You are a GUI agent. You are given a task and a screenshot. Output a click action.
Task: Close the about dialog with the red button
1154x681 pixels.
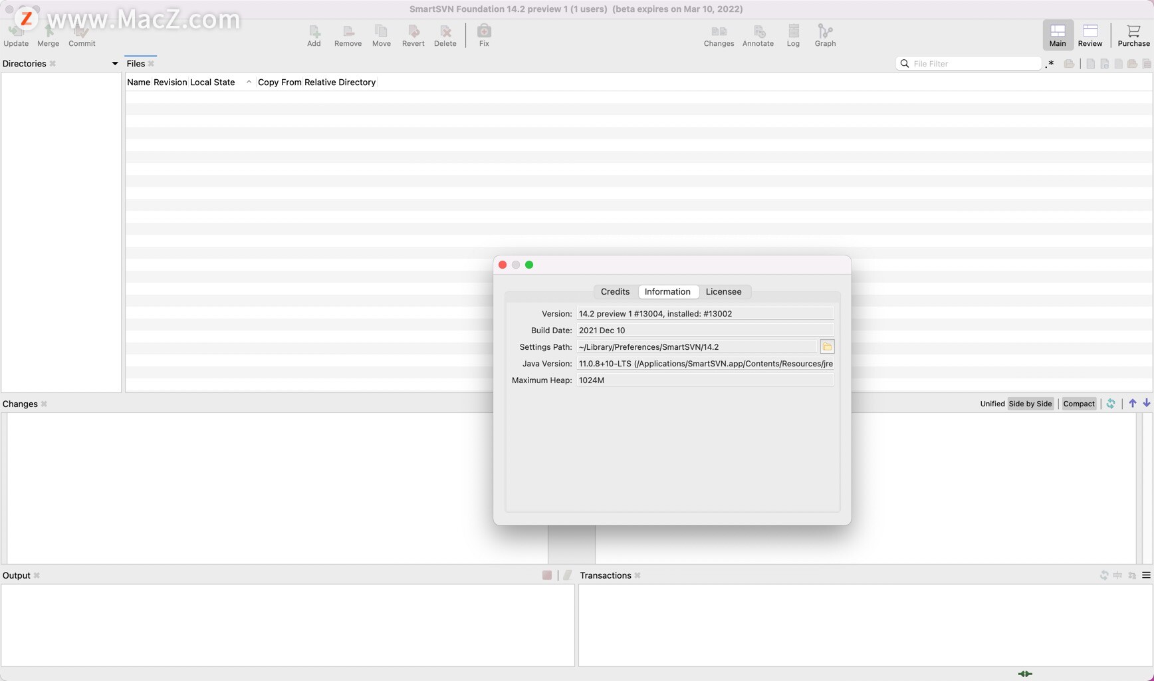coord(503,265)
